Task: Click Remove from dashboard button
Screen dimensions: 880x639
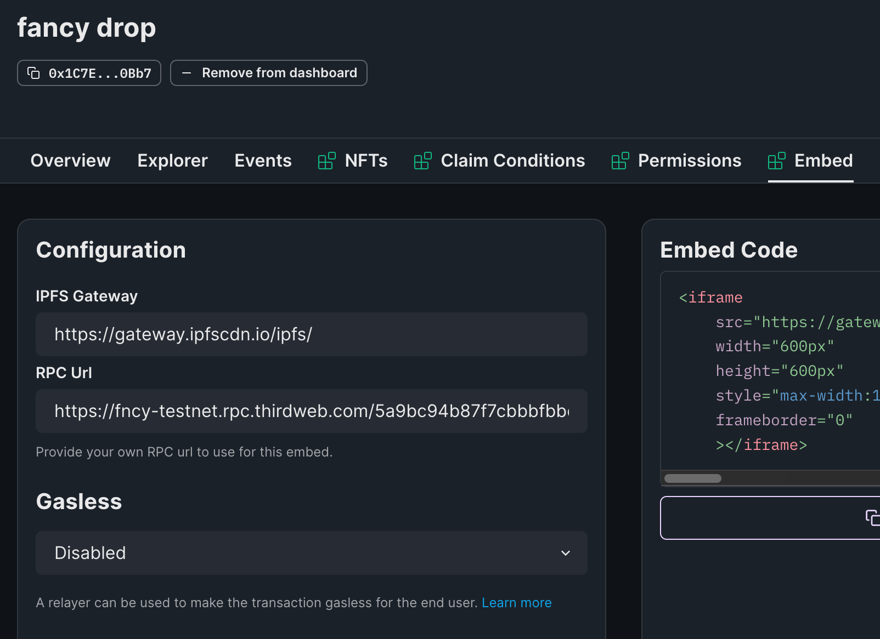Action: coord(279,73)
